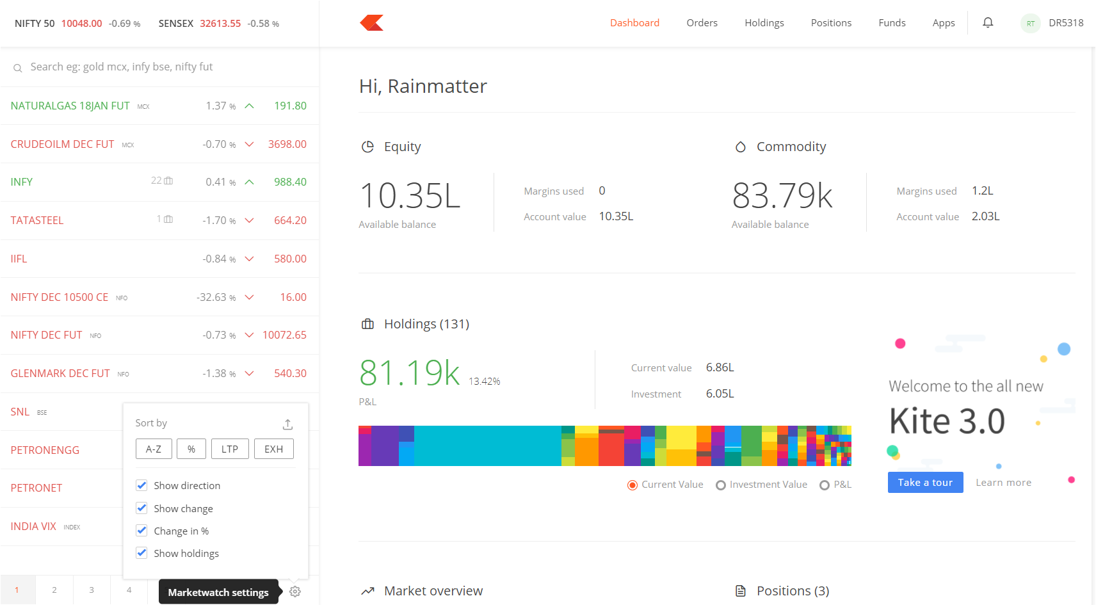Viewport: 1096px width, 612px height.
Task: Click the large cyan holdings block
Action: [487, 446]
